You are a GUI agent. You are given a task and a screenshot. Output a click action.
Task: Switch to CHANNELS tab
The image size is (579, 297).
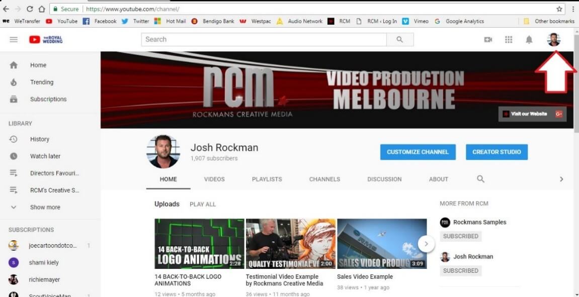coord(324,179)
